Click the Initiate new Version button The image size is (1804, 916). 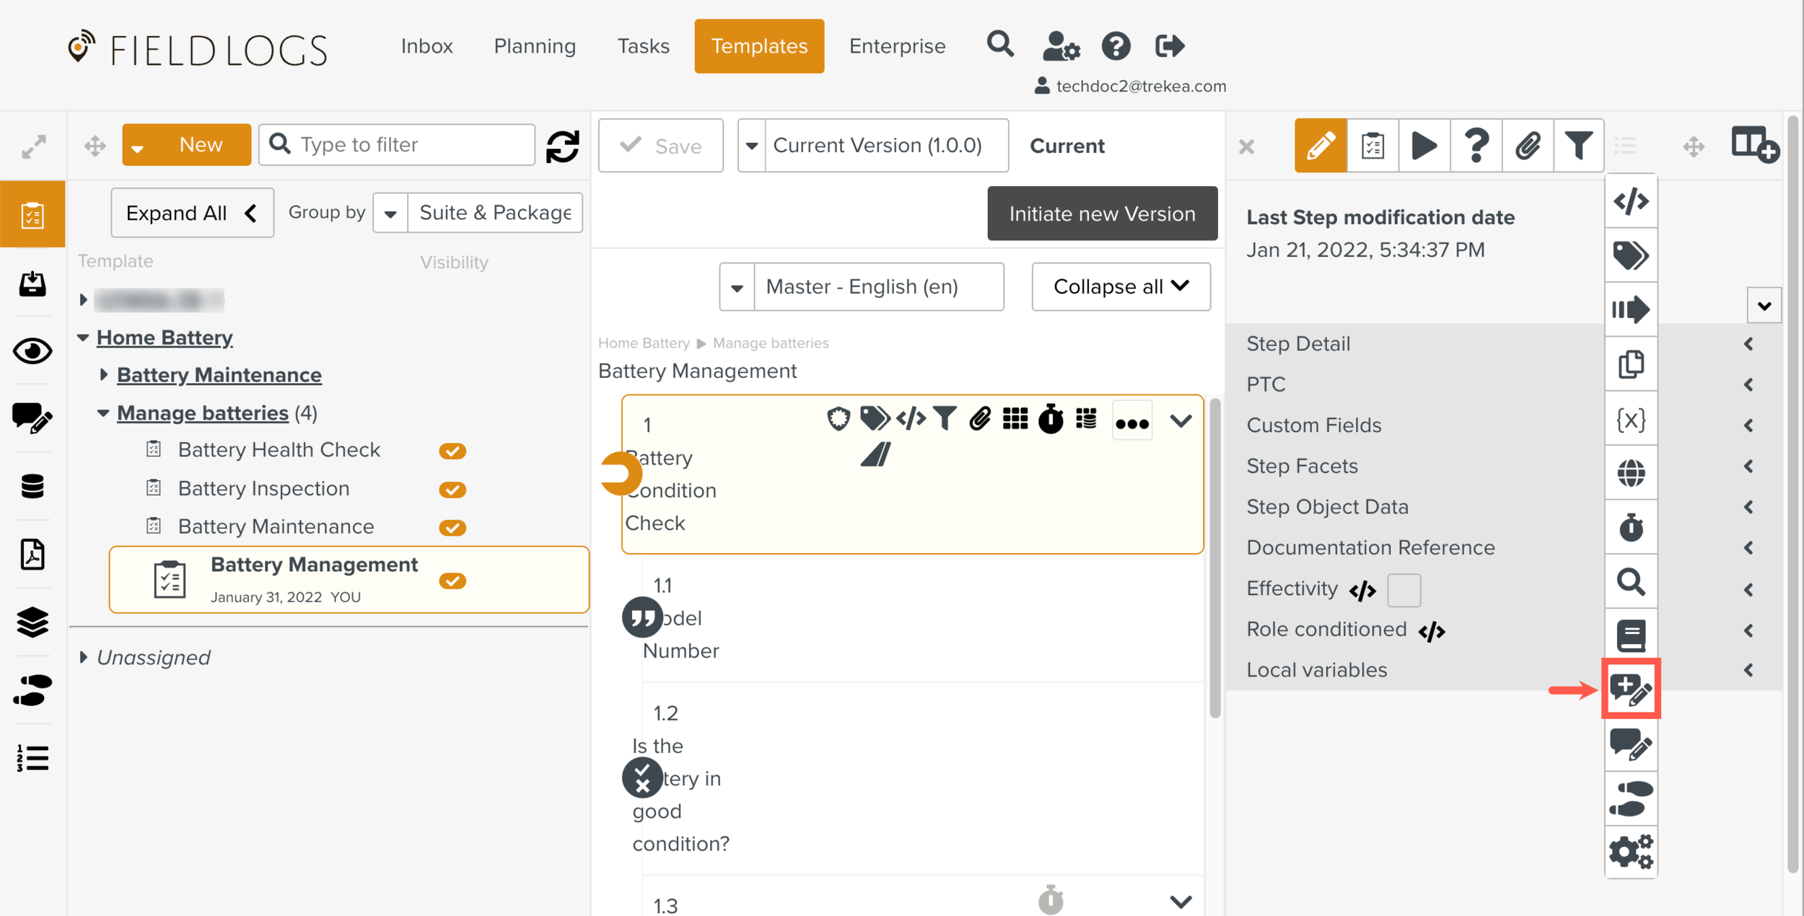[x=1102, y=213]
